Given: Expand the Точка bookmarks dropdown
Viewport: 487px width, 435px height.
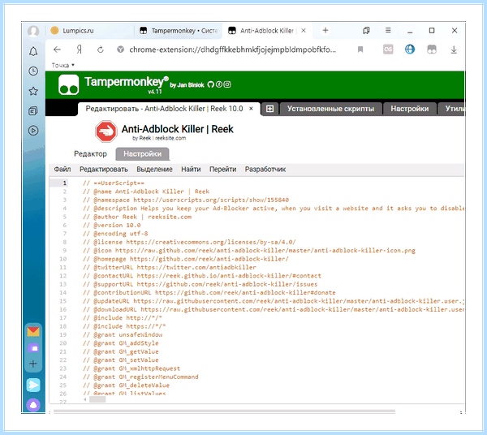Looking at the screenshot, I should click(63, 65).
